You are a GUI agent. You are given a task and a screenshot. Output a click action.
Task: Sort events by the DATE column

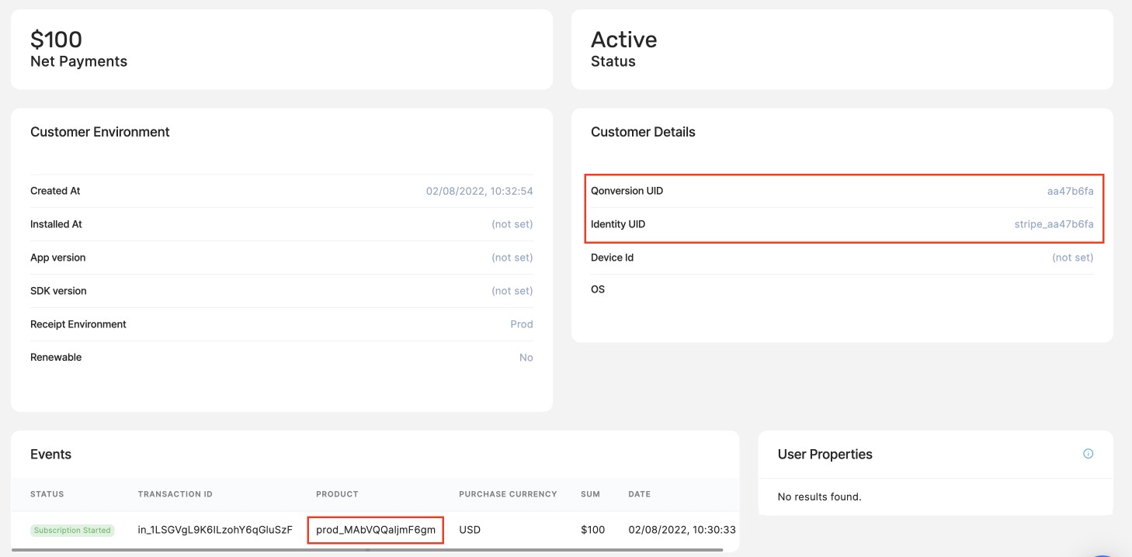pos(638,494)
